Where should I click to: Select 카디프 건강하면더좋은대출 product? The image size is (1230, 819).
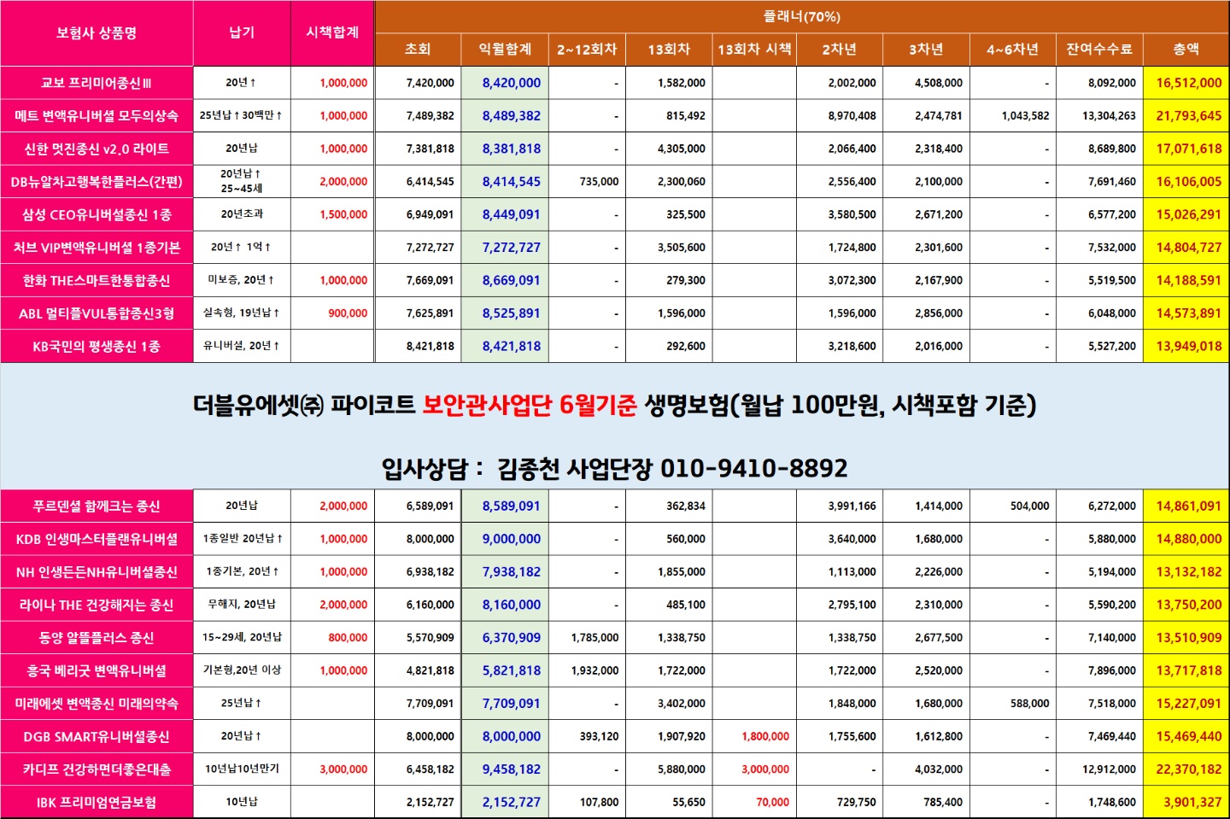tap(97, 769)
